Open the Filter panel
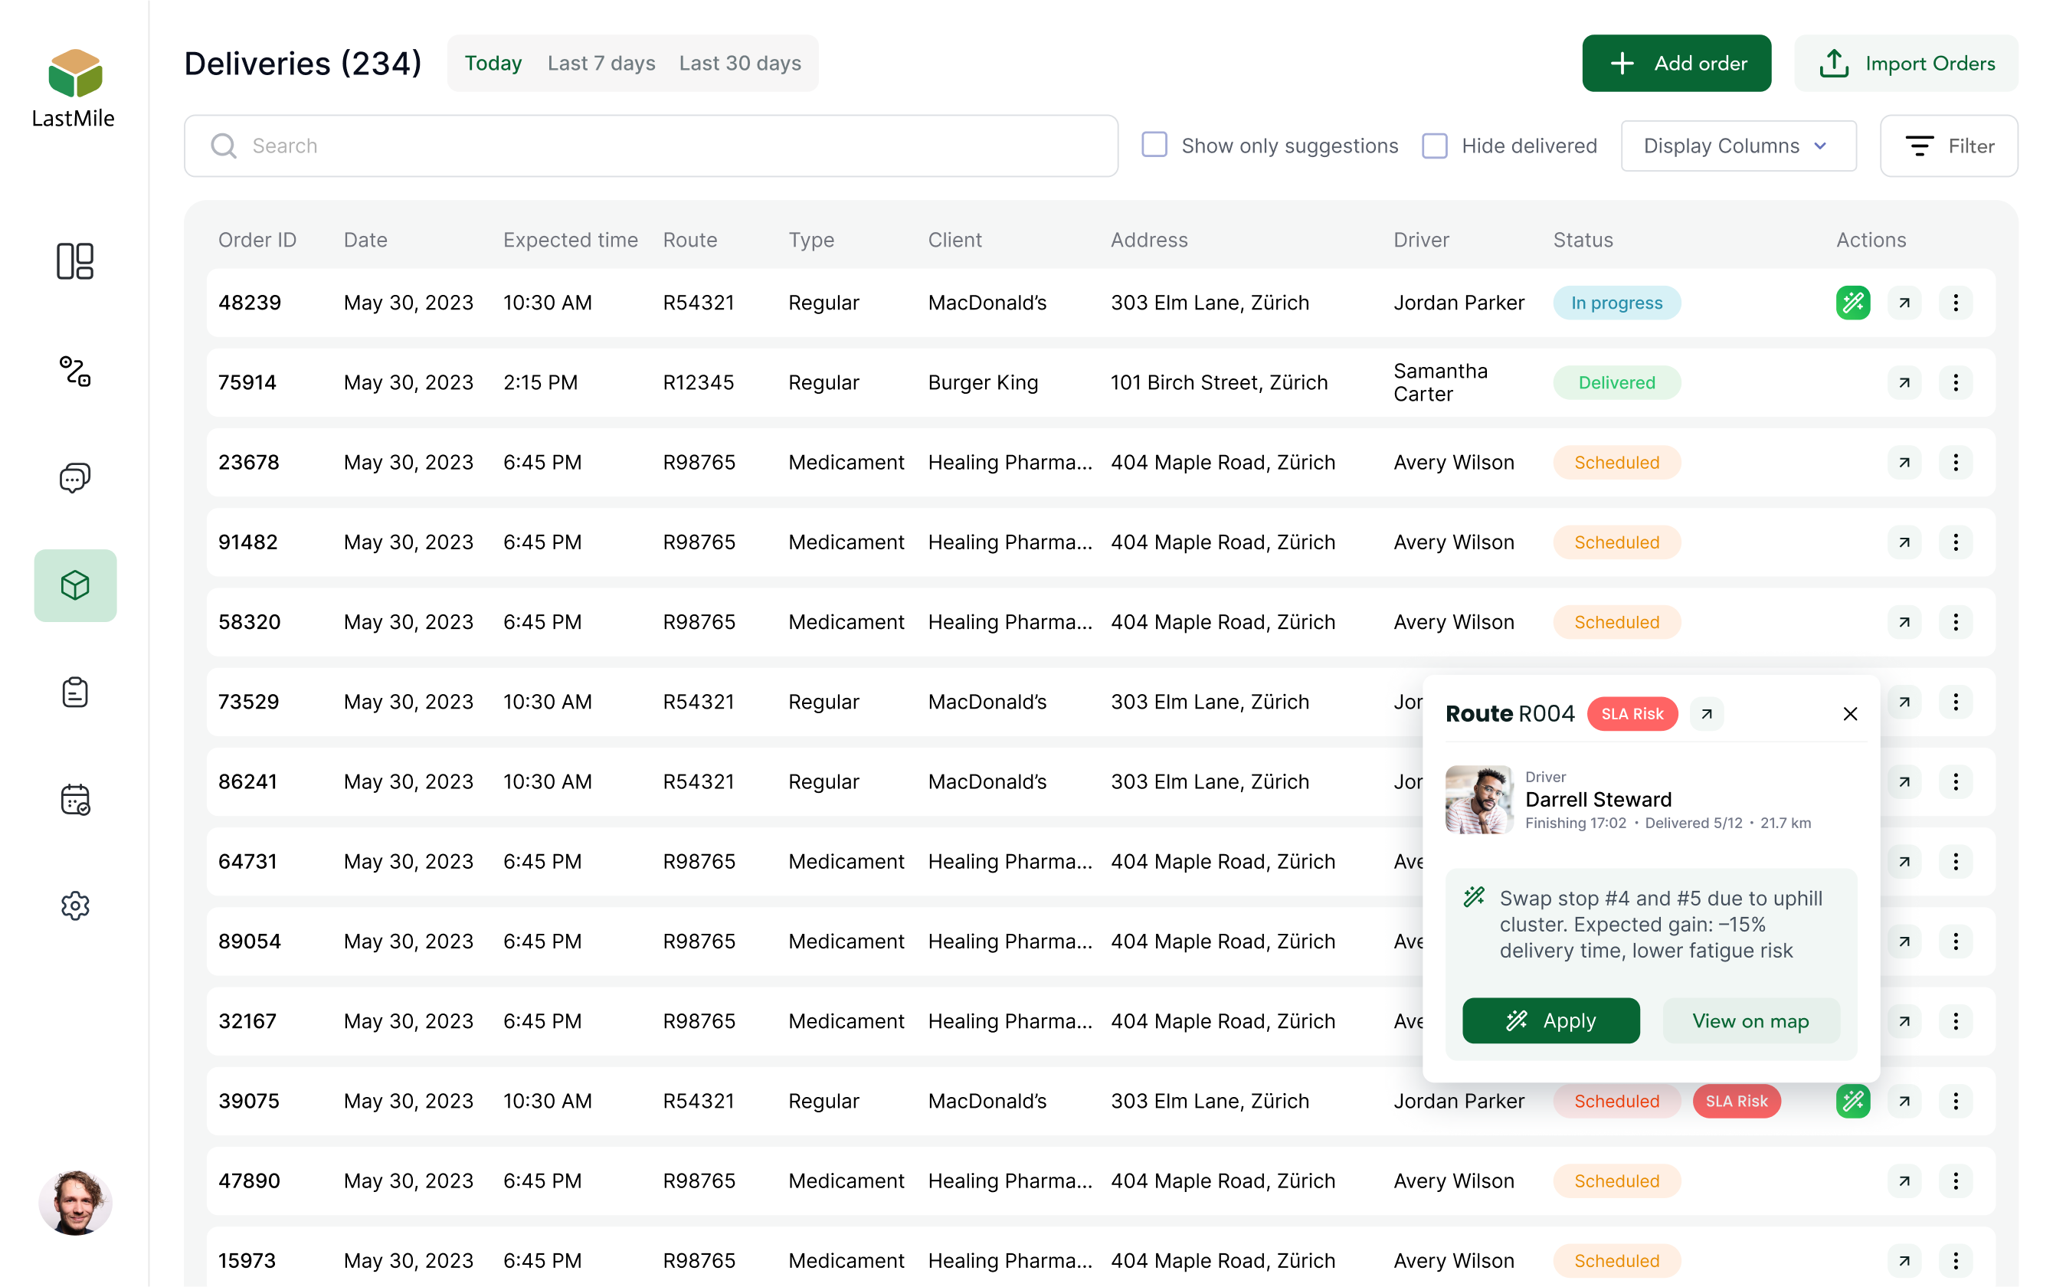Viewport: 2053px width, 1287px height. coord(1948,146)
